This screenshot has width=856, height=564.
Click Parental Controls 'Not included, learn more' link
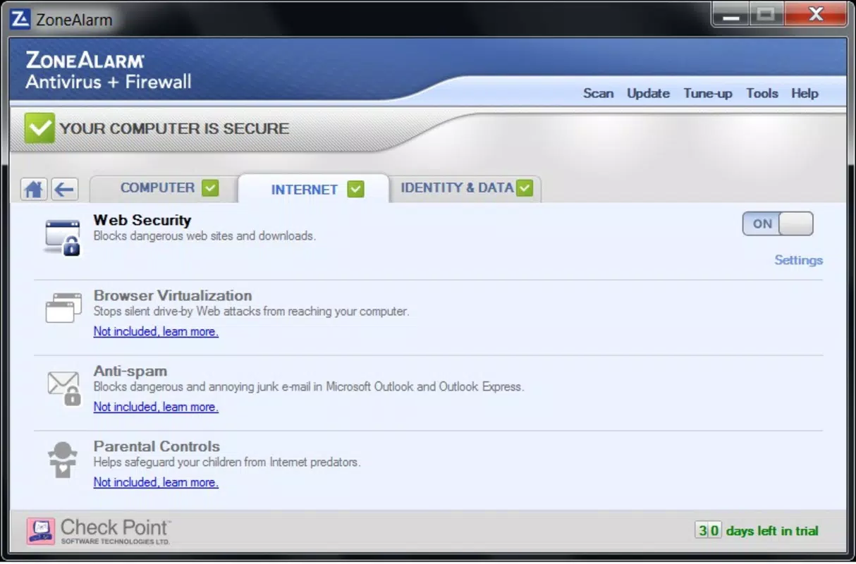coord(156,482)
